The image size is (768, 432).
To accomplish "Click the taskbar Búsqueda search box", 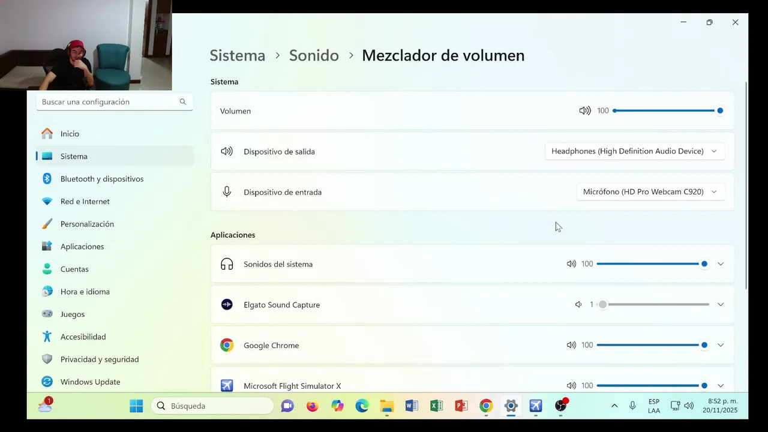I will (x=212, y=406).
